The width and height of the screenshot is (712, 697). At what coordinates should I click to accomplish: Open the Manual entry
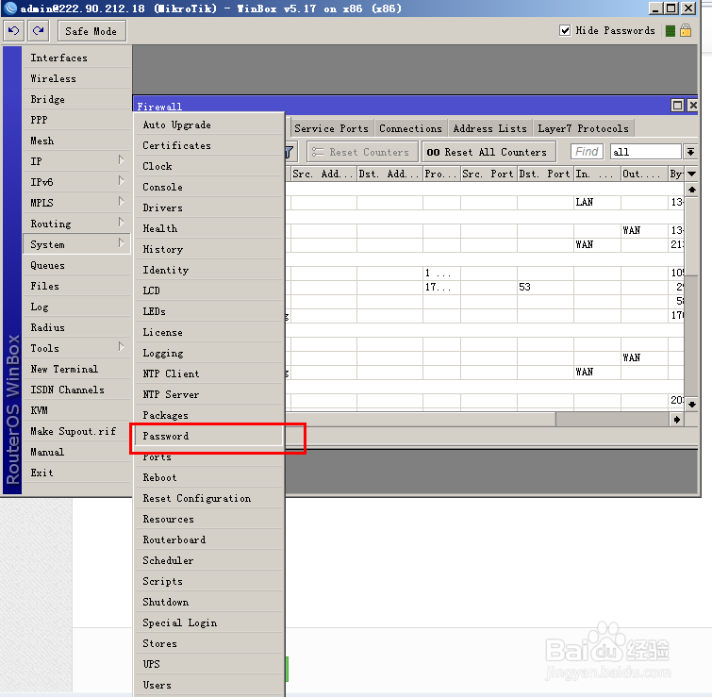[76, 452]
